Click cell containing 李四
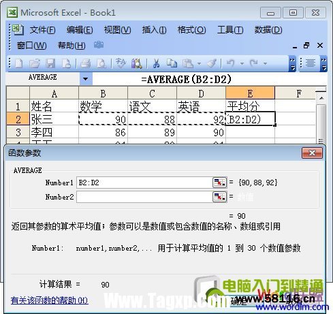The image size is (333, 314). tap(54, 132)
